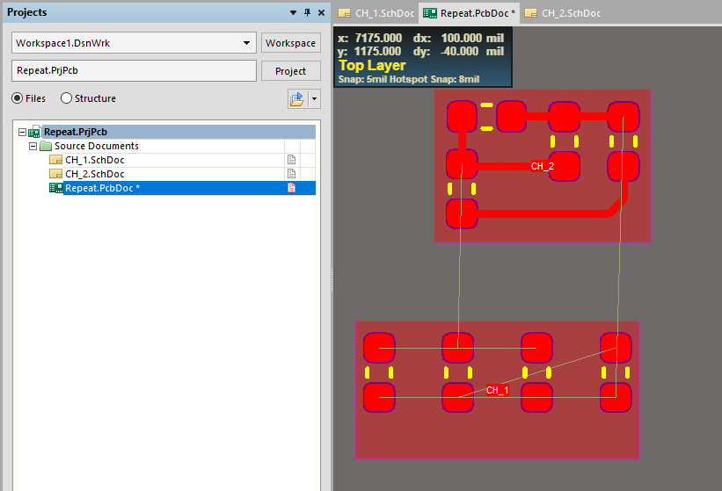Click the PCB icon on the Repeat.PcbDoc tab
Image resolution: width=722 pixels, height=491 pixels.
[430, 13]
